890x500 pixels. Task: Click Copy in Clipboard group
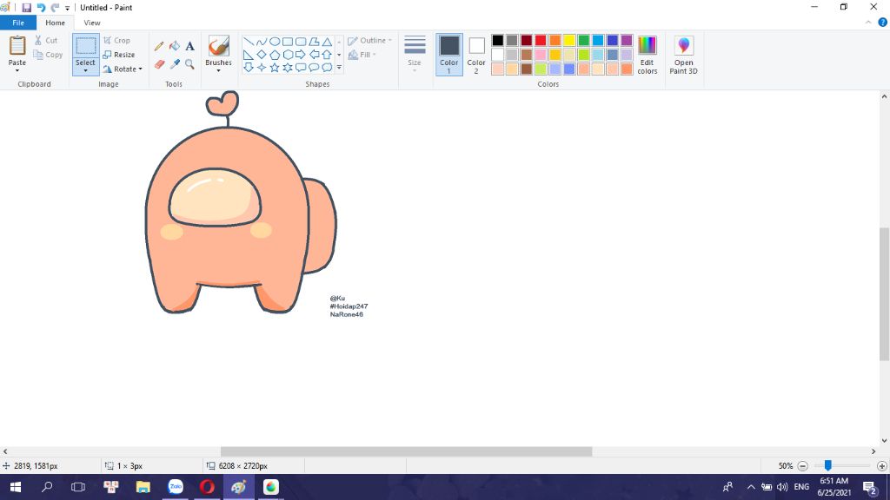tap(48, 55)
